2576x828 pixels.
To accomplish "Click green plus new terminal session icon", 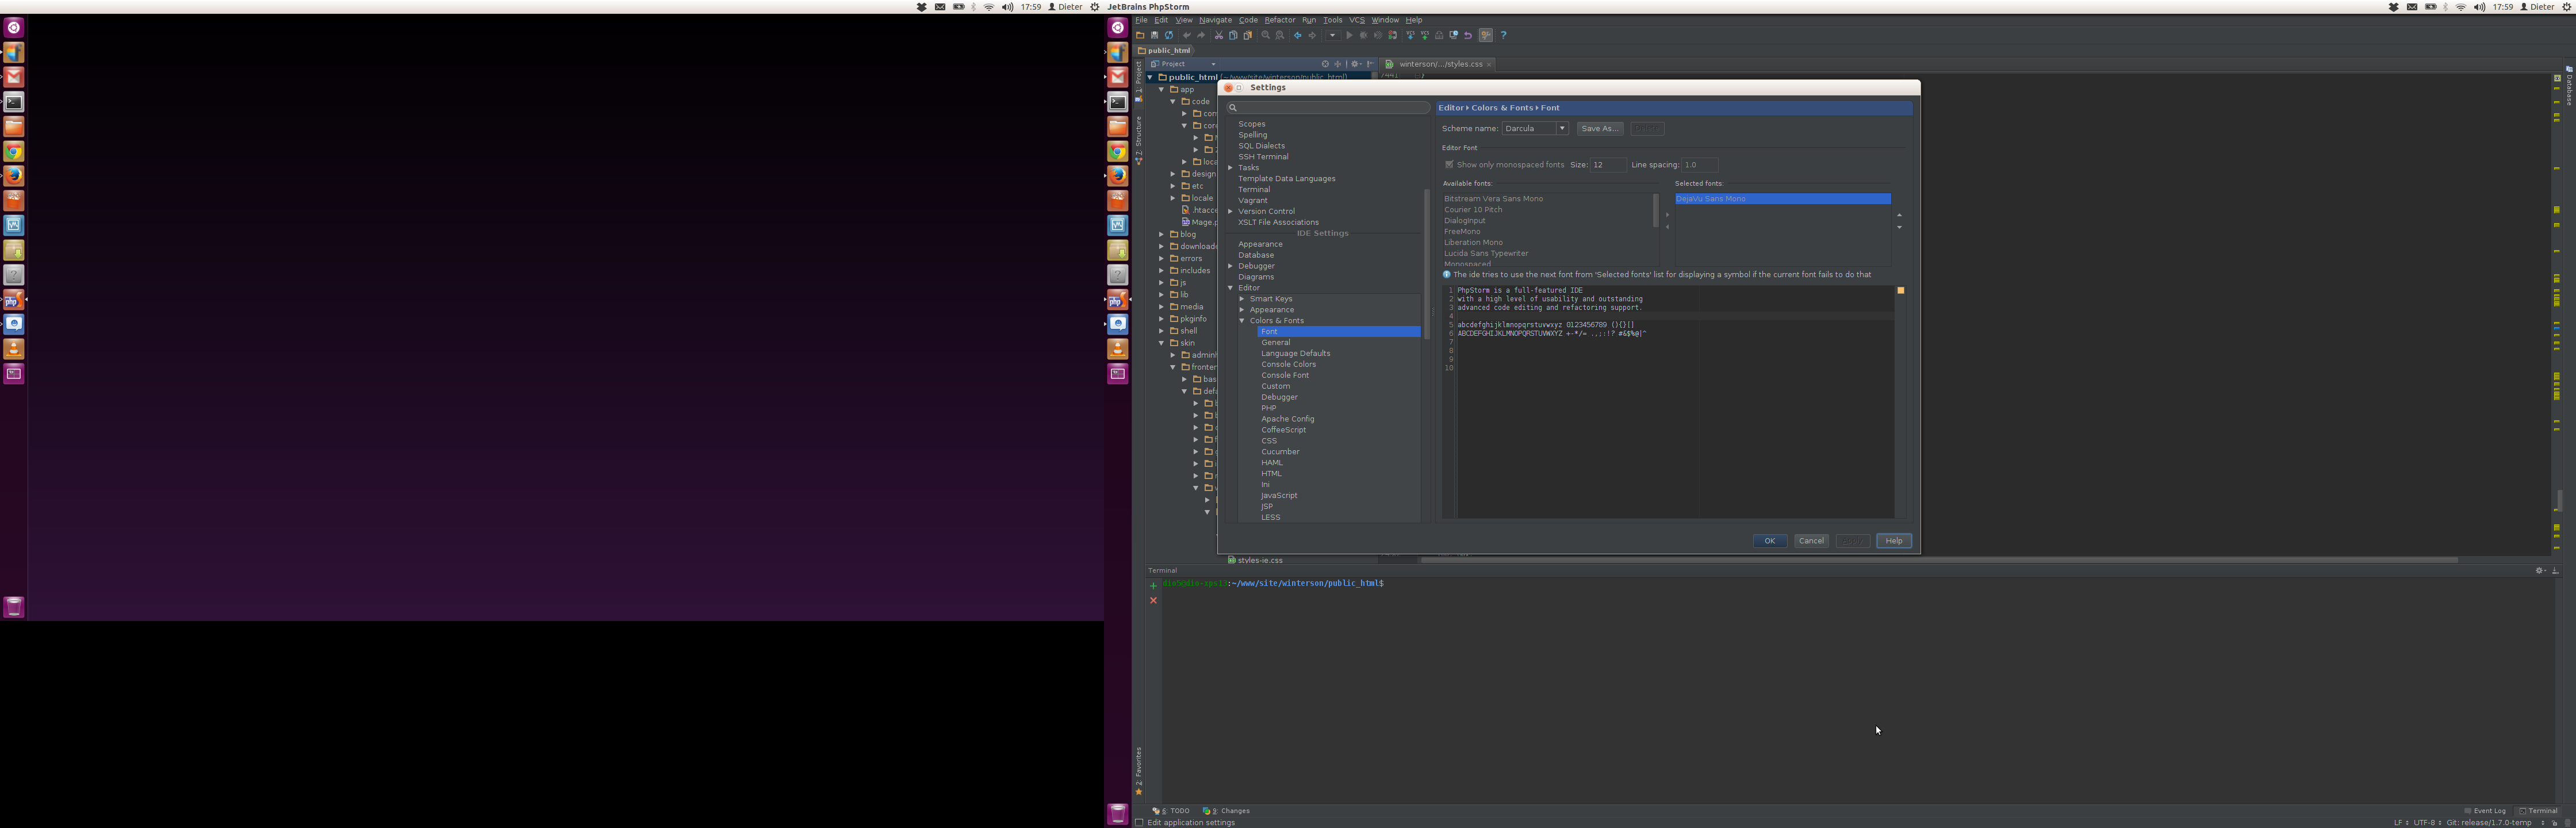I will point(1153,585).
